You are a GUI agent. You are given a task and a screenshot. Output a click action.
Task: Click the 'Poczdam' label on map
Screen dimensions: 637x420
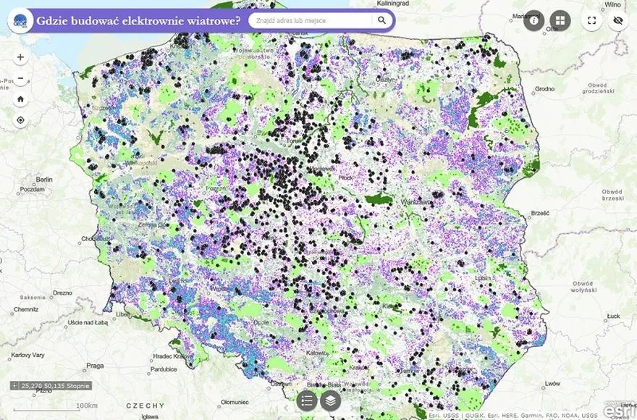click(33, 190)
